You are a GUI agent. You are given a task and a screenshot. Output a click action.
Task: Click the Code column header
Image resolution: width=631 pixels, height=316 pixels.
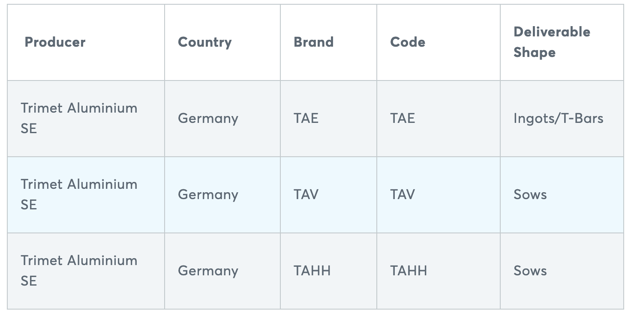pos(408,42)
